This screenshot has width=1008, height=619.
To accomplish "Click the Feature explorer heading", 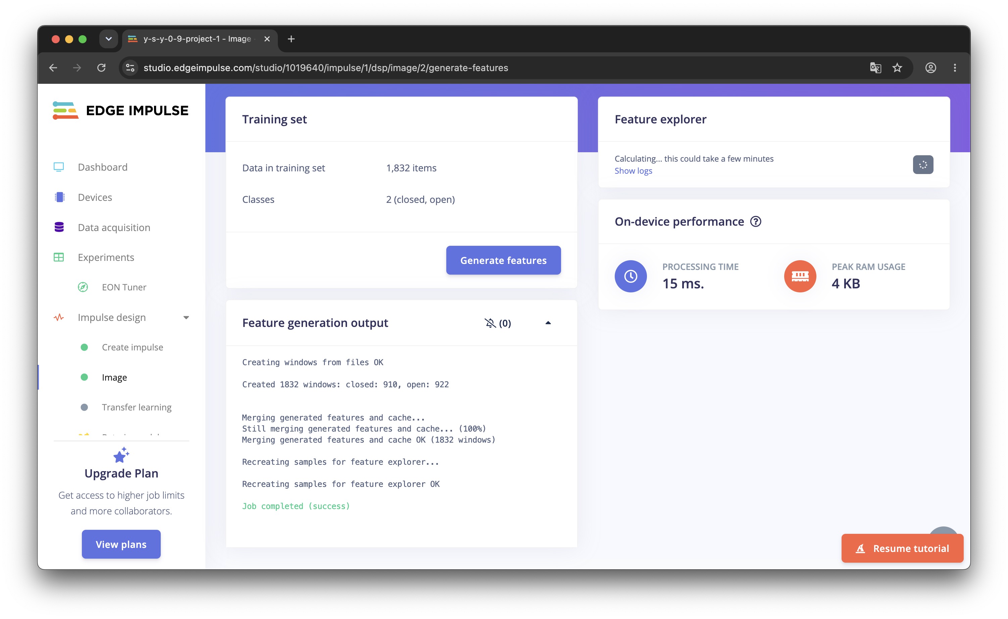I will click(x=660, y=119).
